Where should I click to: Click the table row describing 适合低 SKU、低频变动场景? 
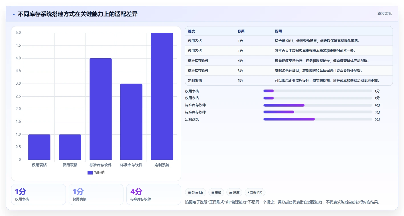(289, 41)
